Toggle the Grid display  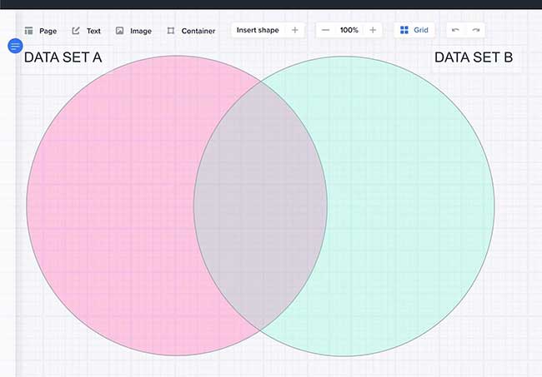pyautogui.click(x=414, y=30)
